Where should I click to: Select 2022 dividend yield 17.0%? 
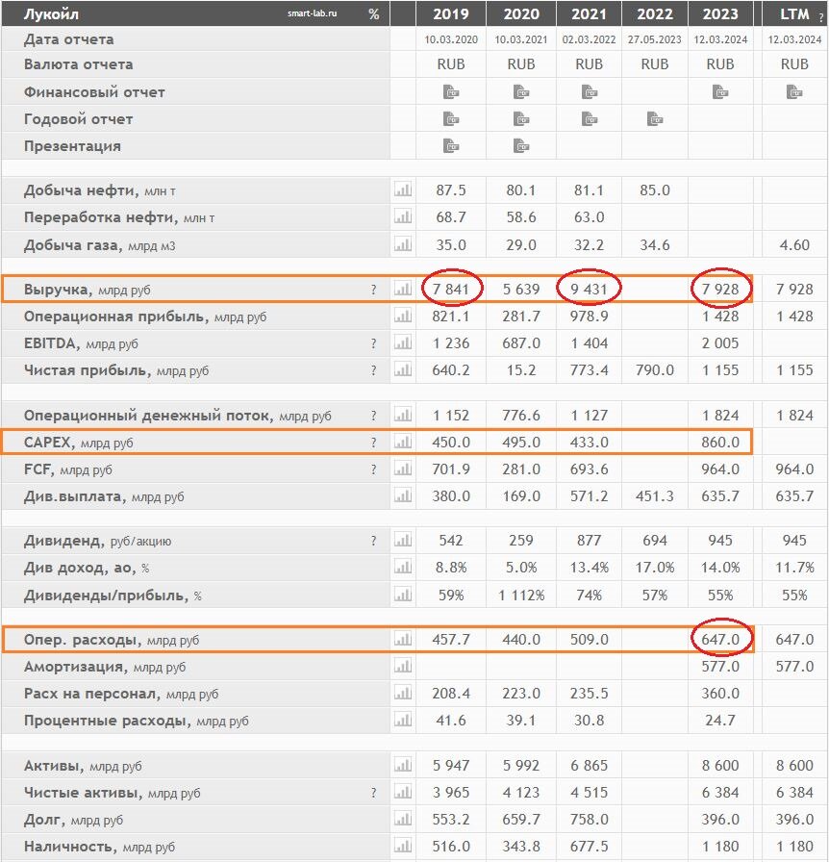click(654, 568)
